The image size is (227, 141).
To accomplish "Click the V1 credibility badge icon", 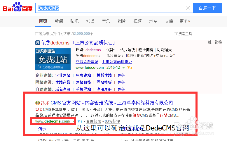I will [80, 121].
